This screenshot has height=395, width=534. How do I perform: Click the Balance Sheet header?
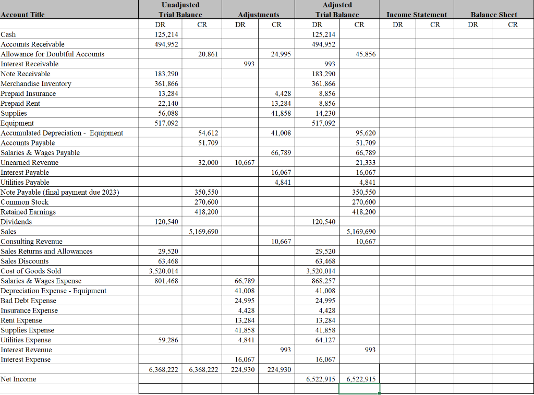pyautogui.click(x=493, y=15)
